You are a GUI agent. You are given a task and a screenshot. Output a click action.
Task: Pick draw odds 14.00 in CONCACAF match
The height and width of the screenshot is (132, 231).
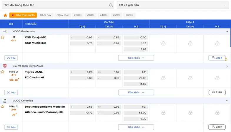136,84
